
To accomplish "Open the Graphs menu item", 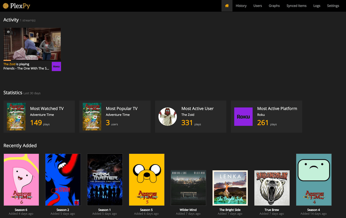I will (x=274, y=6).
